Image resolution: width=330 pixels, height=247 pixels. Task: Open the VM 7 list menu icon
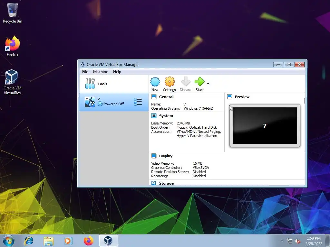[x=138, y=102]
